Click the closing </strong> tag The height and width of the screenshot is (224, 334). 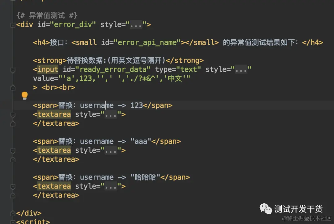pyautogui.click(x=185, y=60)
